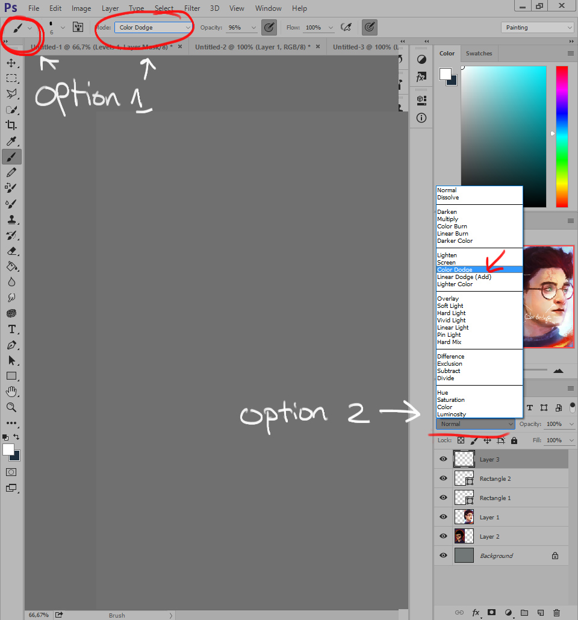This screenshot has height=620, width=578.
Task: Select the Move tool
Action: click(11, 63)
